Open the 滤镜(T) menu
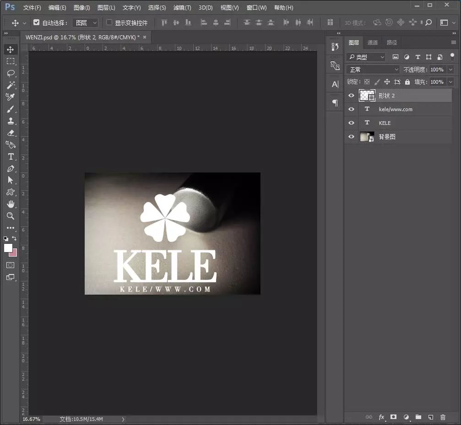 (182, 8)
